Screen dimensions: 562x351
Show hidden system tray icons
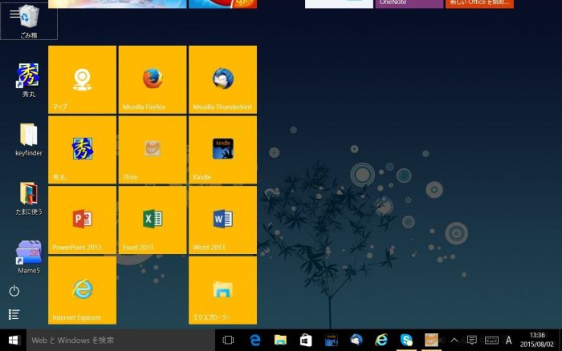click(x=454, y=341)
